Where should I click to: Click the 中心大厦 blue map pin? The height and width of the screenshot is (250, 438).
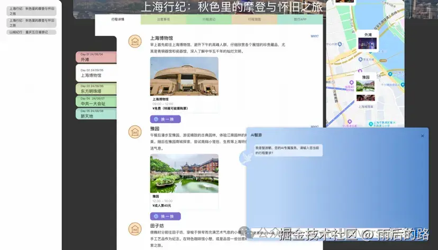coord(340,44)
